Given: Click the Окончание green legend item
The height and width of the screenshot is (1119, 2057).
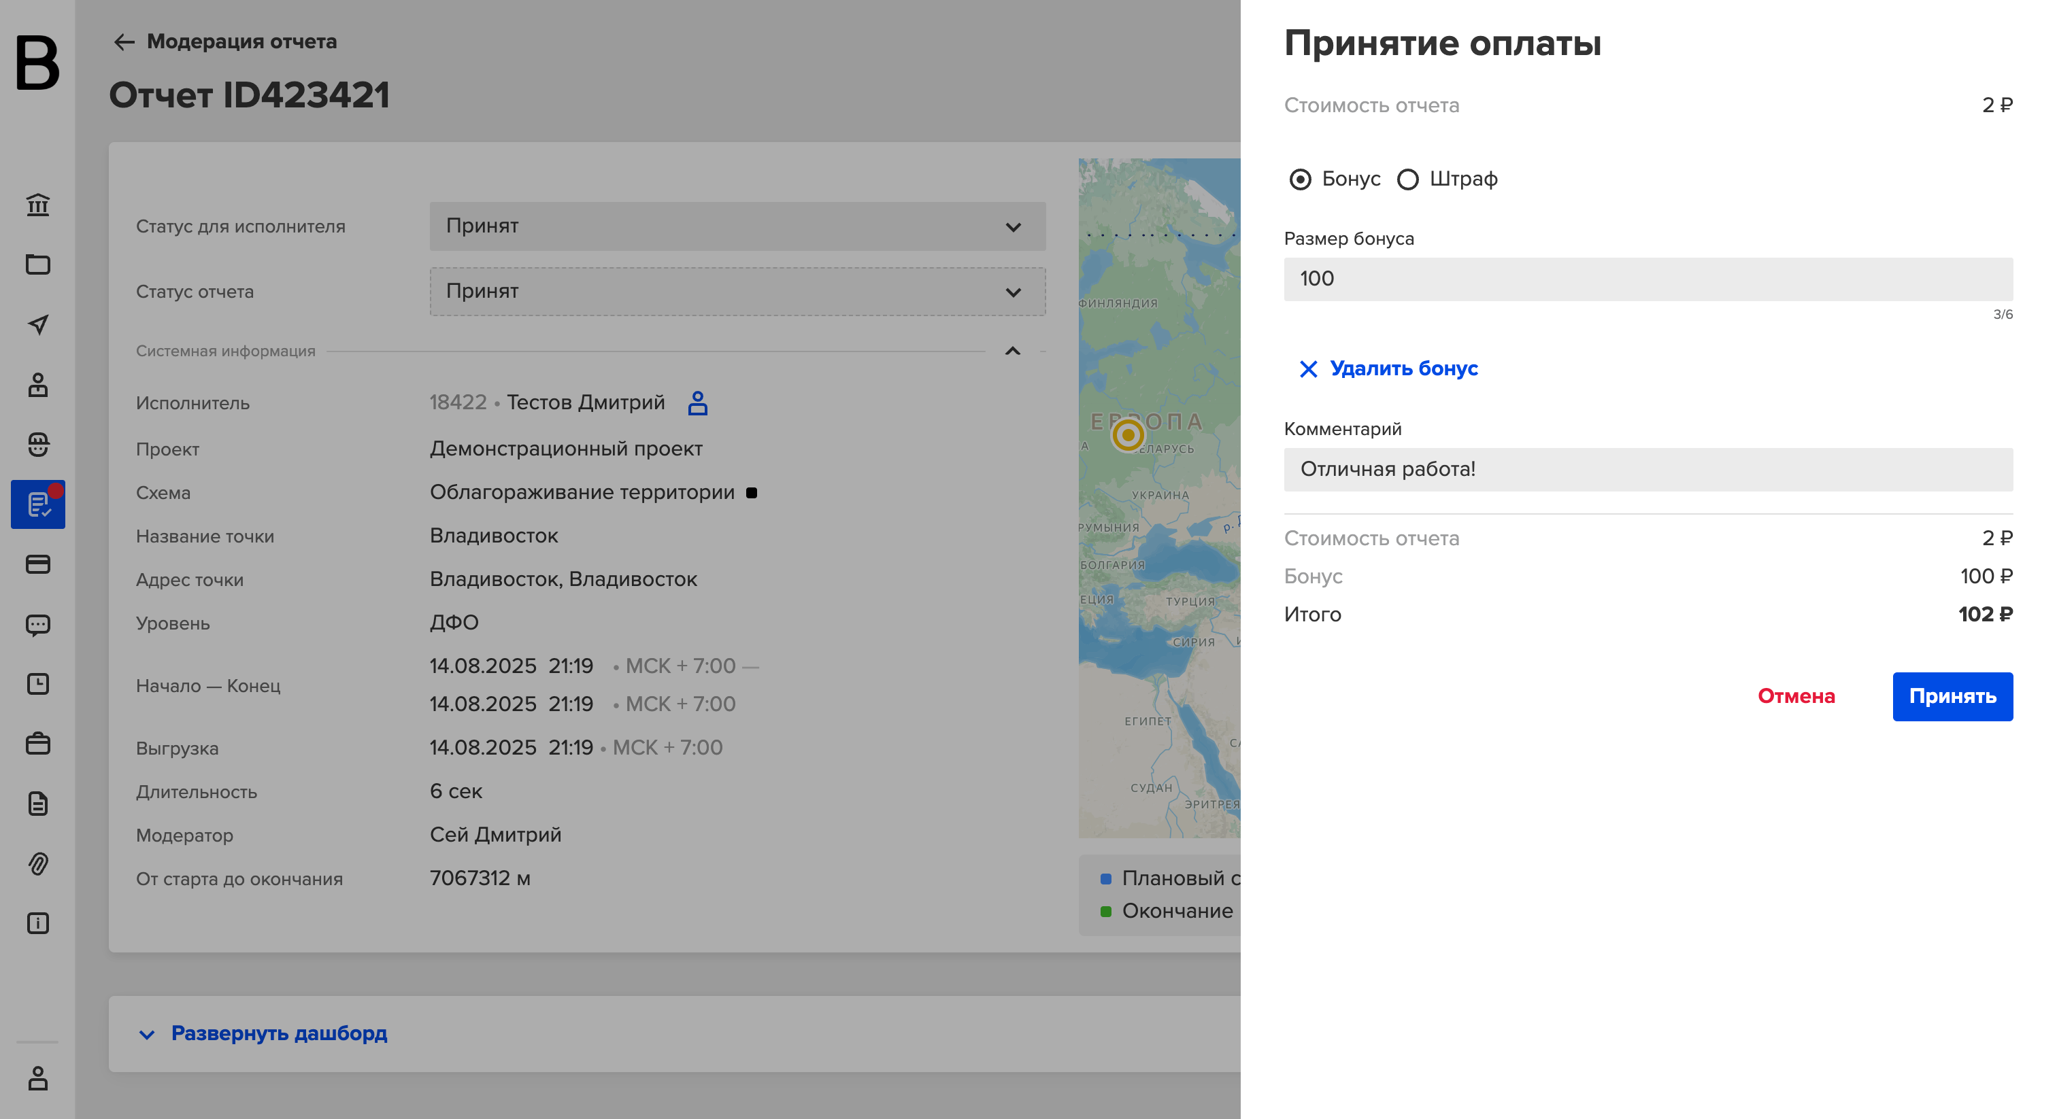Looking at the screenshot, I should 1167,911.
